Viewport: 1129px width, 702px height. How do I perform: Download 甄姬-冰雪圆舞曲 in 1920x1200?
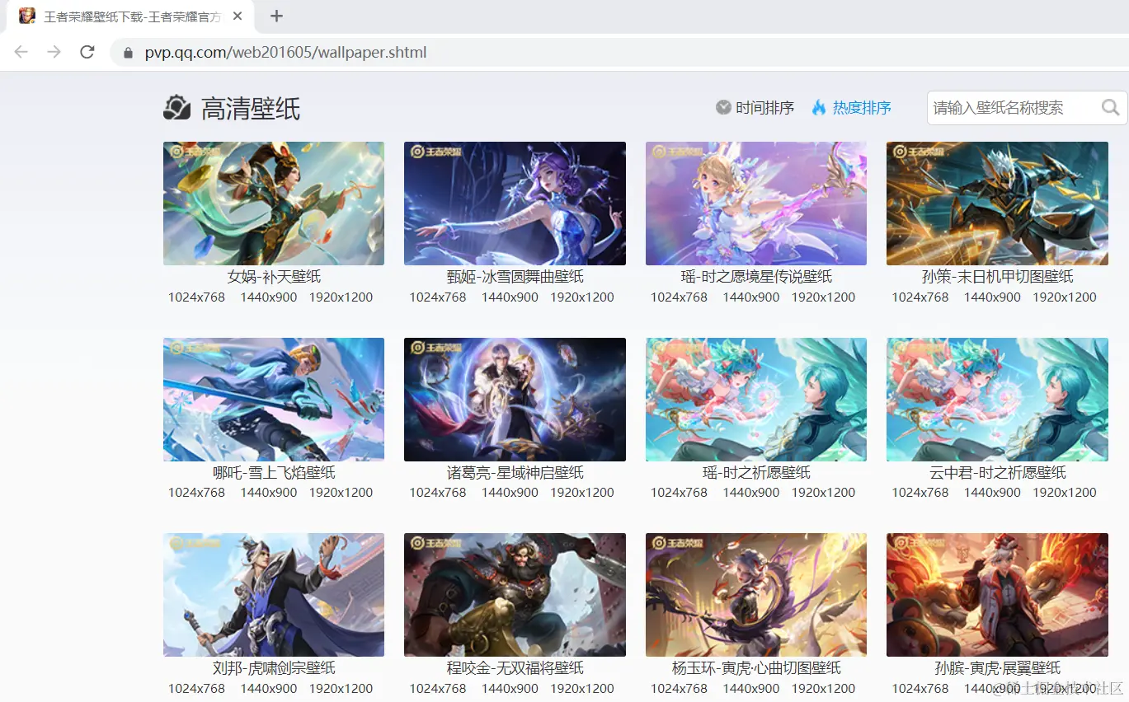[x=582, y=297]
